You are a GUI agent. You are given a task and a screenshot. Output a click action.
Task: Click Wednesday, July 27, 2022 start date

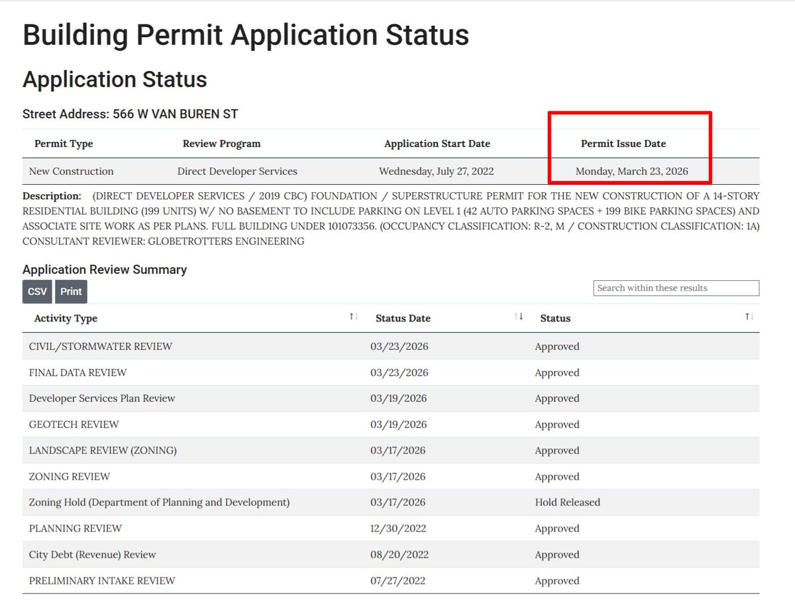tap(436, 172)
